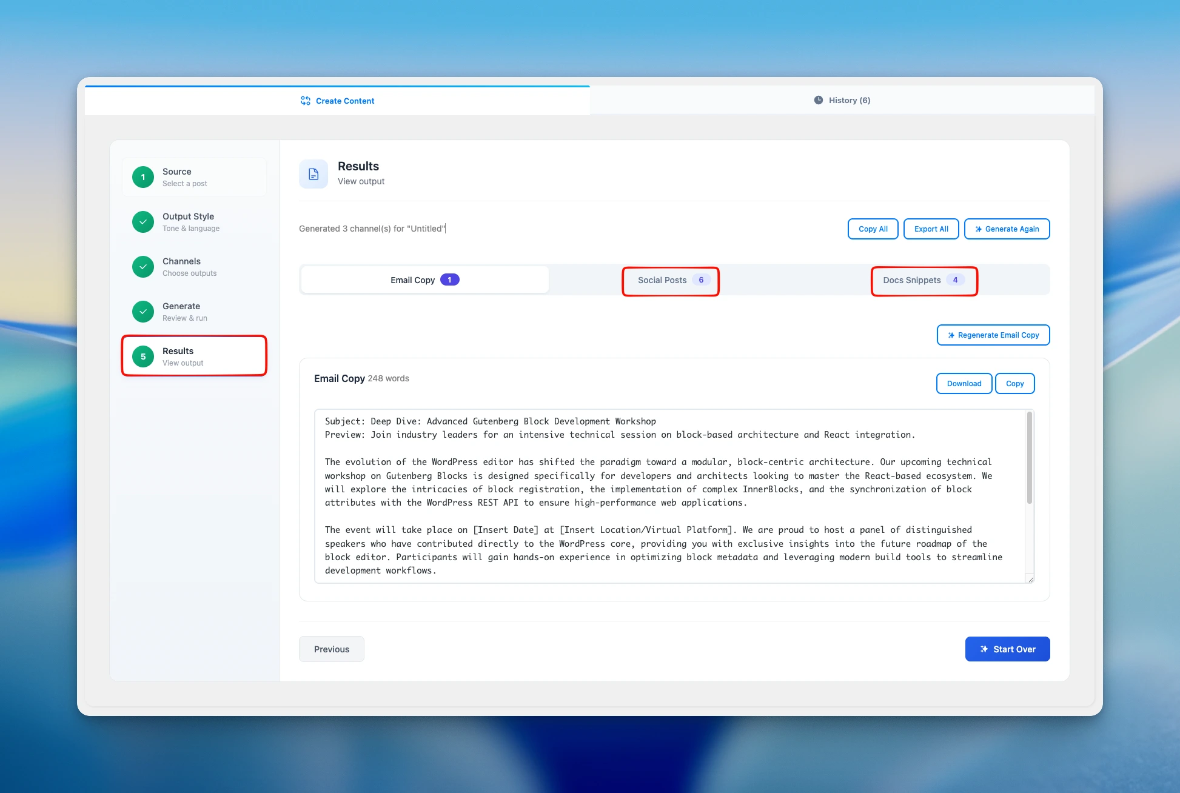
Task: Click inside the email copy text area
Action: [667, 496]
